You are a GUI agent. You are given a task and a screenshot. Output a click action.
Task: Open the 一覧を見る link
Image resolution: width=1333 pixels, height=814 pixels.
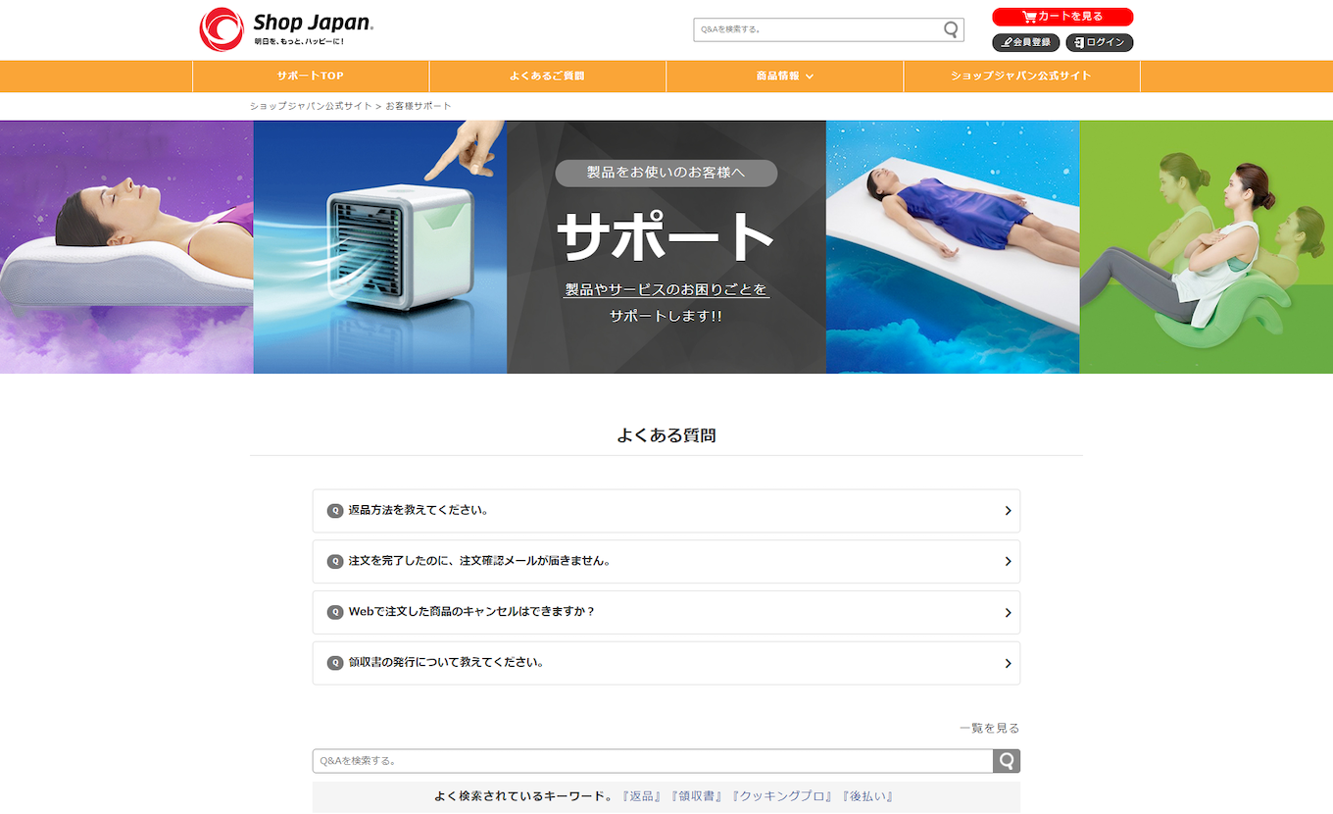pos(989,728)
